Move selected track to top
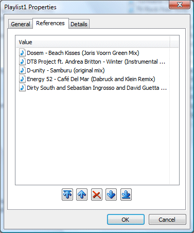The height and width of the screenshot is (233, 194). (67, 195)
